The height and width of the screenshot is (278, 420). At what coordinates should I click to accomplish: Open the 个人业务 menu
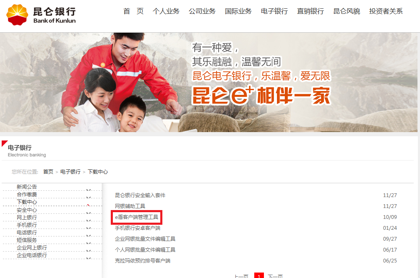click(166, 11)
